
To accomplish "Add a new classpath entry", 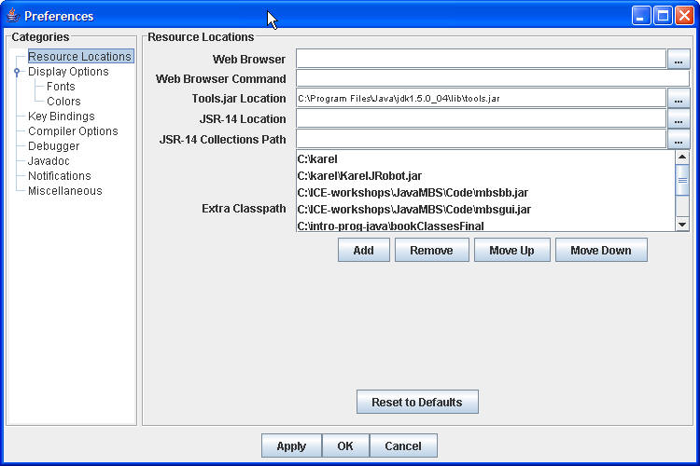I will (363, 250).
